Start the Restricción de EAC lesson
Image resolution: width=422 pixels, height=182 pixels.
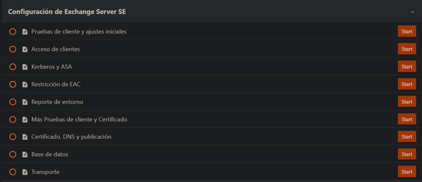(x=407, y=84)
